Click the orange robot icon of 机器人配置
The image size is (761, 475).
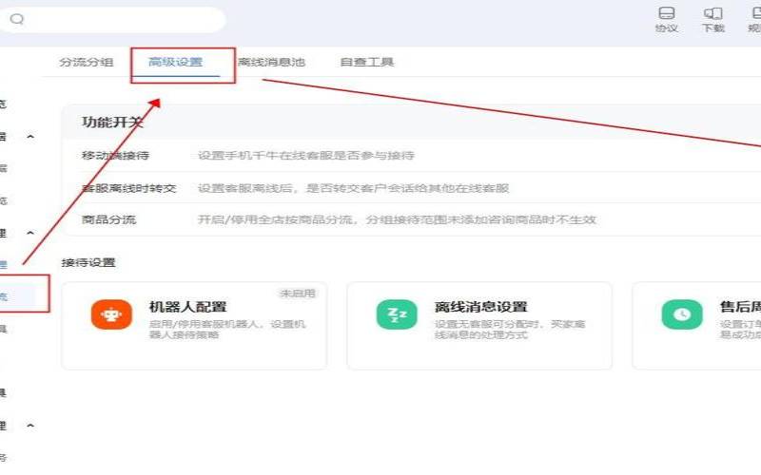[x=111, y=314]
